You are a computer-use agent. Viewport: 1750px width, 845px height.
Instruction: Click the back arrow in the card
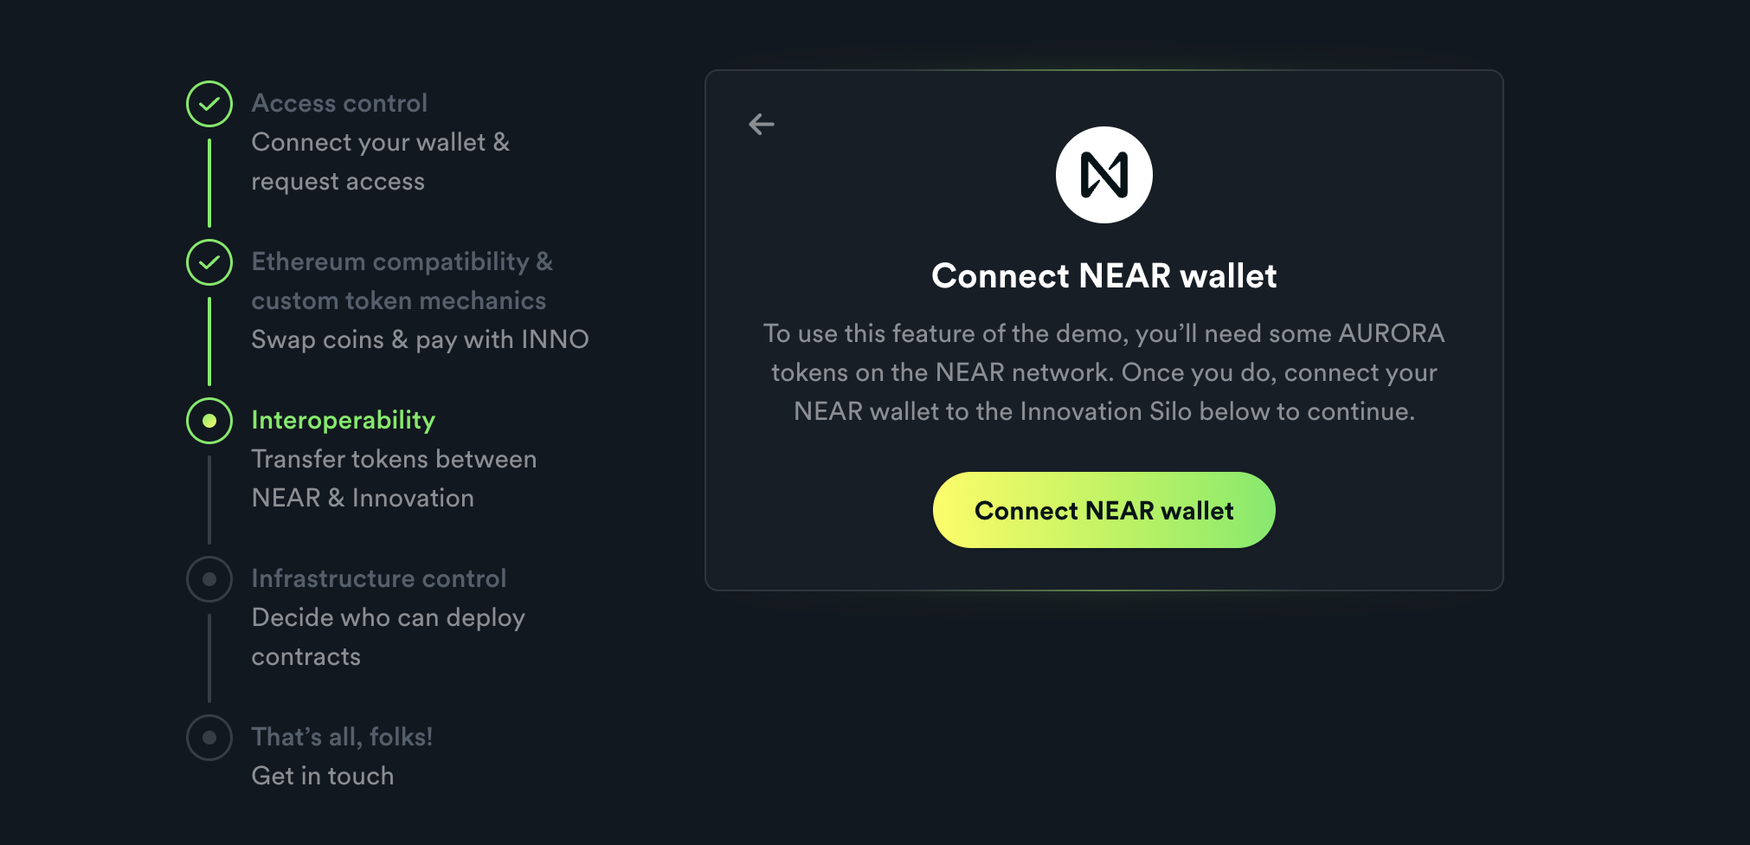762,125
